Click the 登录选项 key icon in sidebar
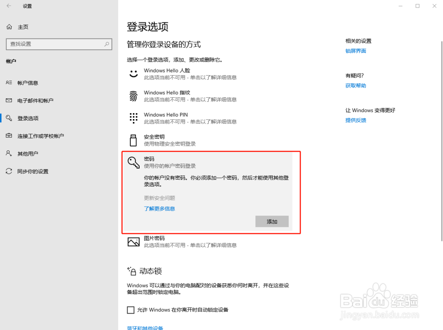 click(x=9, y=118)
